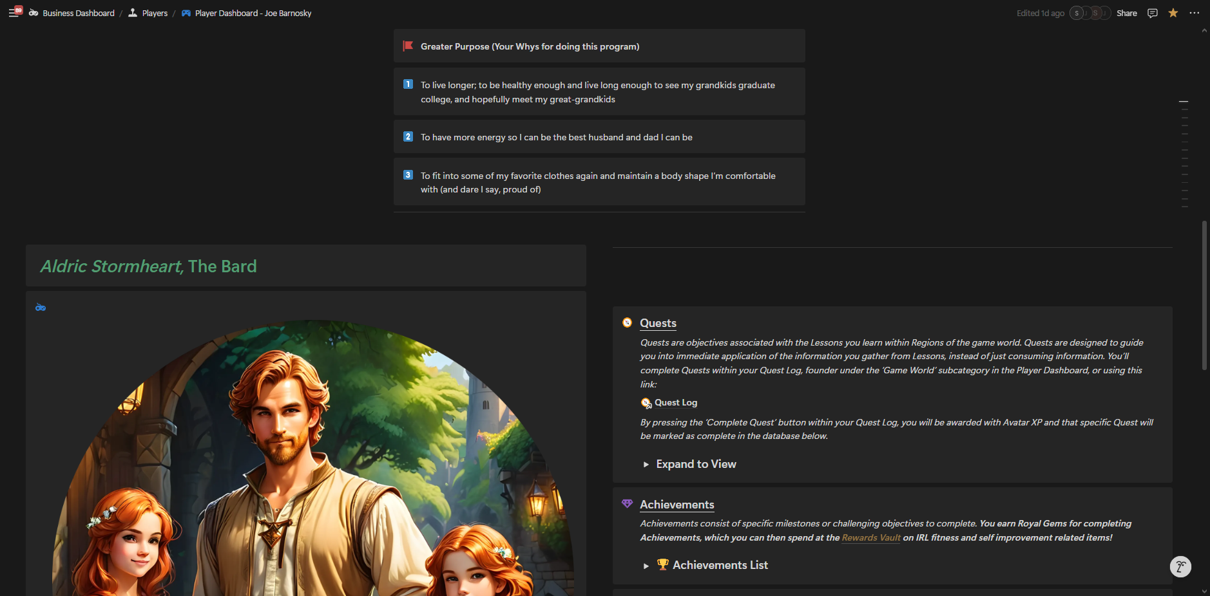Click the gamepad icon in the Player Dashboard breadcrumb
The height and width of the screenshot is (596, 1210).
(x=186, y=13)
